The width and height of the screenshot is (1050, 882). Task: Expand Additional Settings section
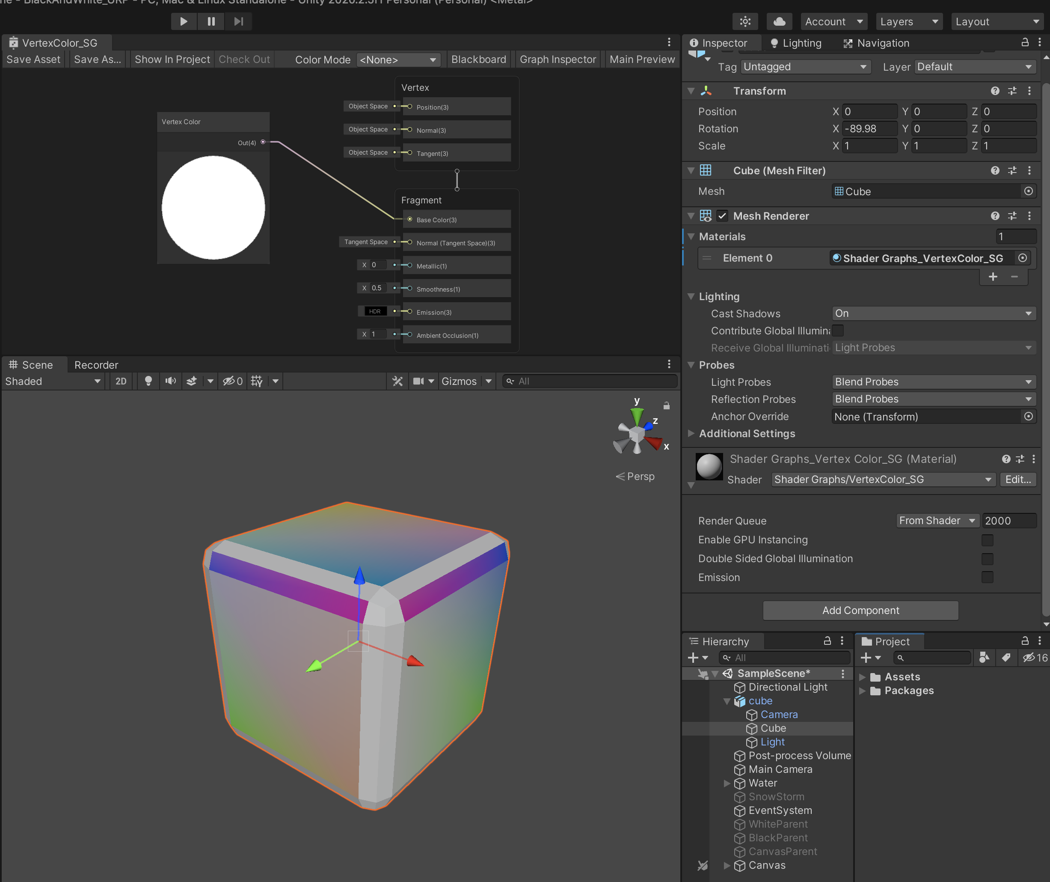pos(691,433)
